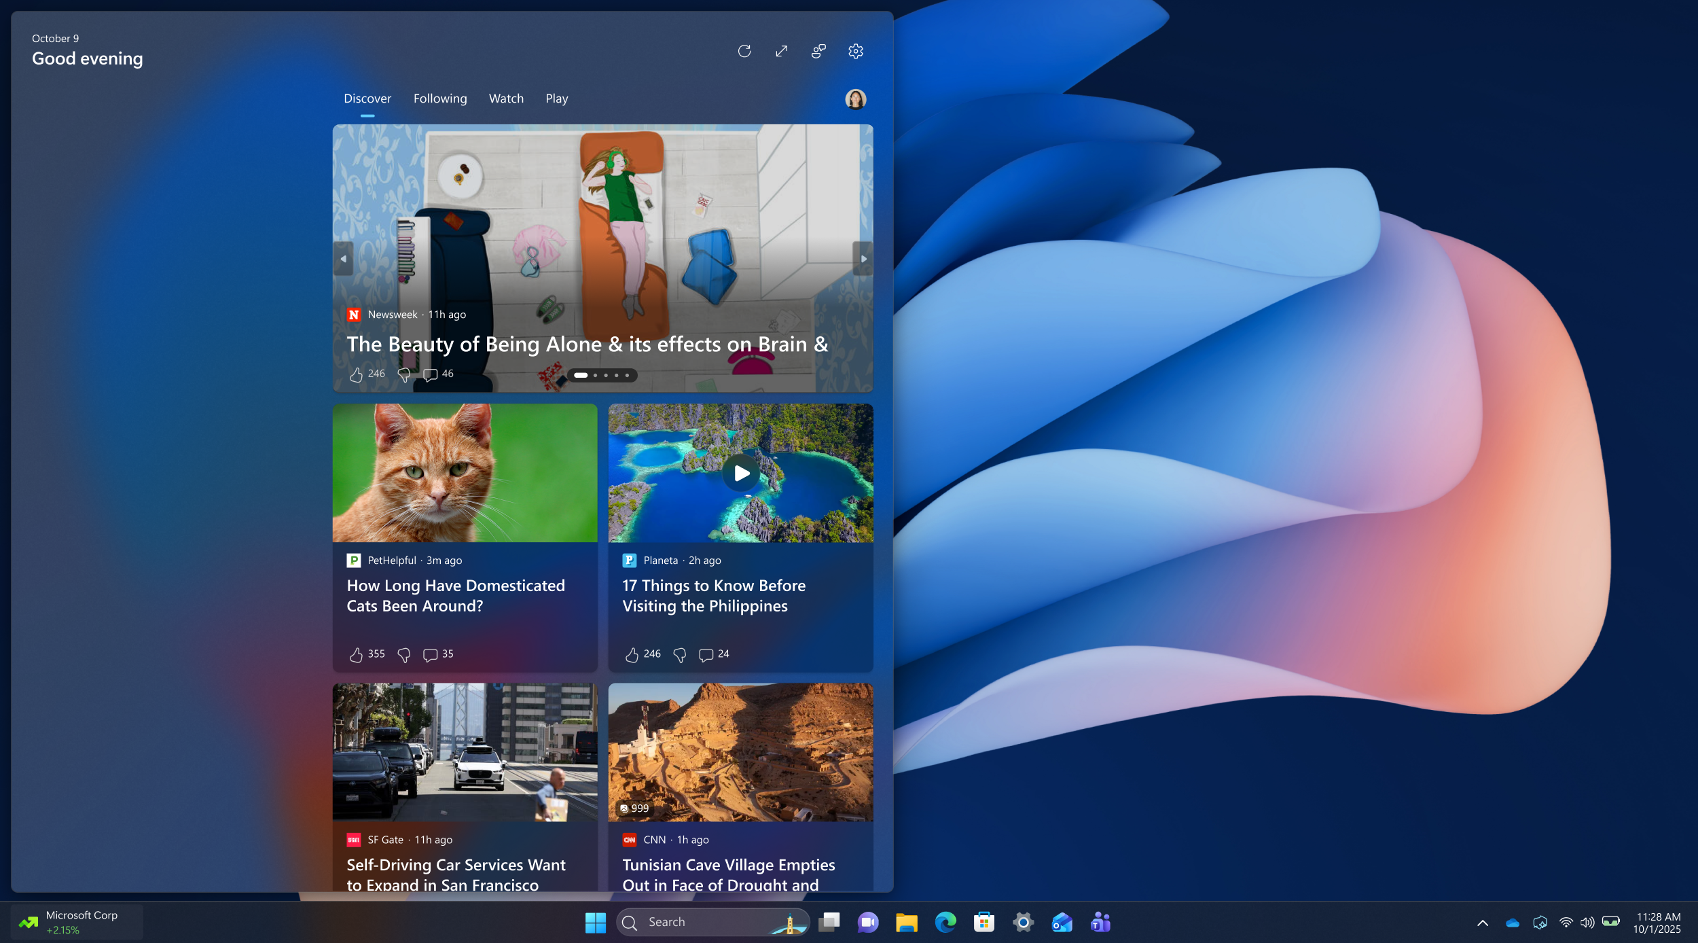
Task: Open 17 Things to Know headline
Action: click(714, 596)
